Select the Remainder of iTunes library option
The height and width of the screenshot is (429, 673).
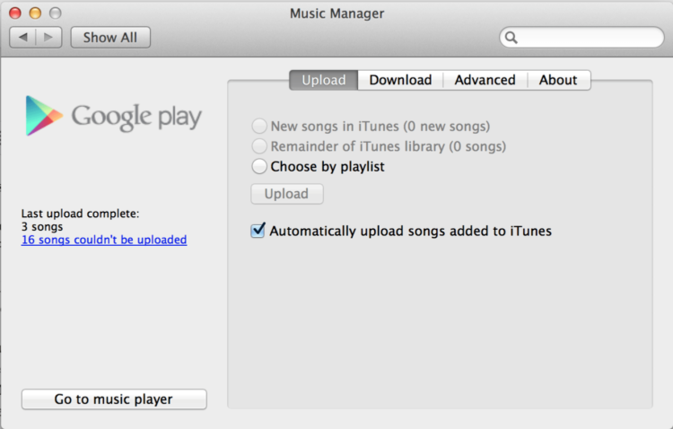click(x=259, y=146)
